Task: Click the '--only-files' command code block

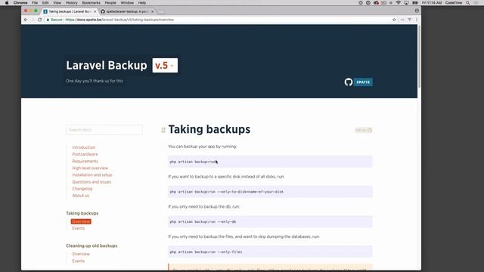Action: coord(270,252)
